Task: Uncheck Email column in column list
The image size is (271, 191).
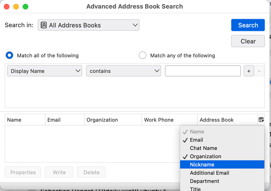Action: tap(196, 140)
